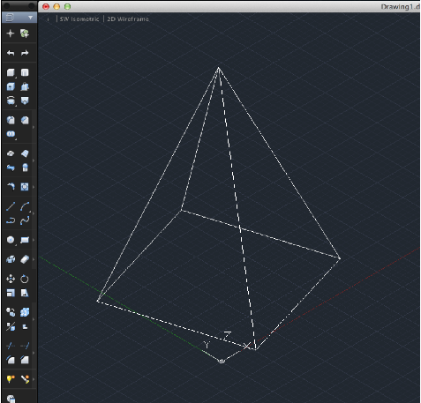
Task: Select the small offset corner tool
Action: [25, 326]
